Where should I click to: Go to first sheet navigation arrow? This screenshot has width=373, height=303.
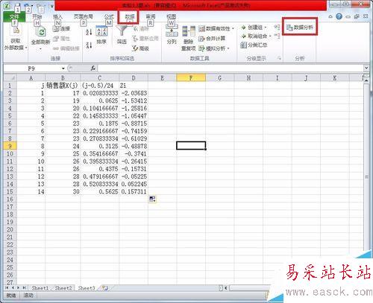pos(7,288)
